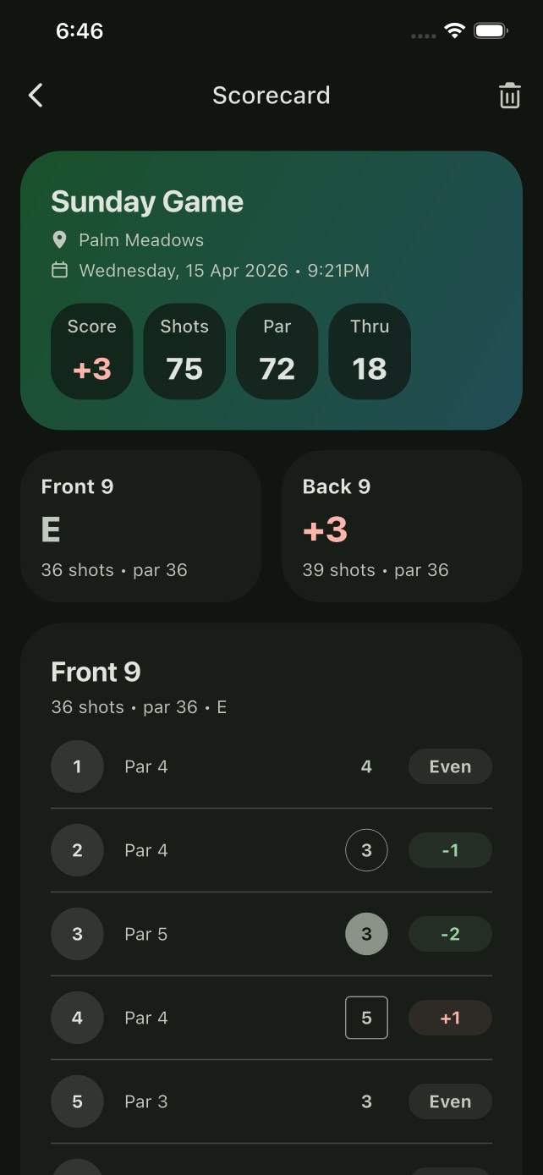Tap the location pin beside Palm Meadows
Screen dimensions: 543x1175
59,240
